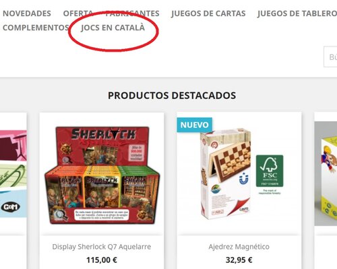The height and width of the screenshot is (269, 337).
Task: Open the FABRICANTES menu item
Action: click(x=132, y=13)
